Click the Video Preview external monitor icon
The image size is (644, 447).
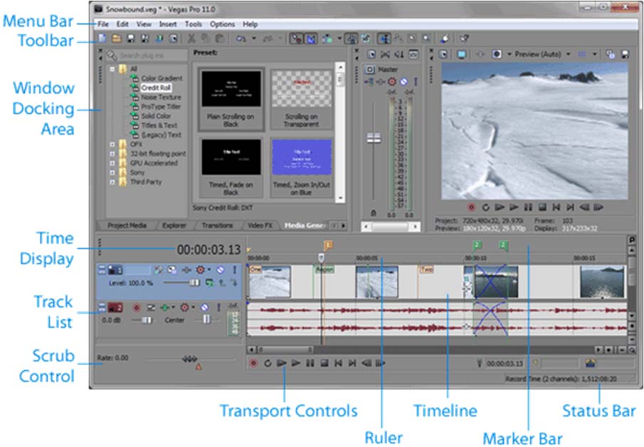click(x=462, y=54)
